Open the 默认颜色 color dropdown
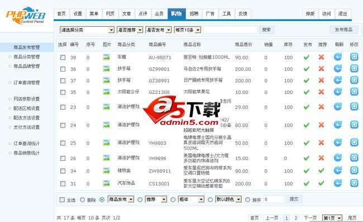This screenshot has width=363, height=222. coord(228,199)
